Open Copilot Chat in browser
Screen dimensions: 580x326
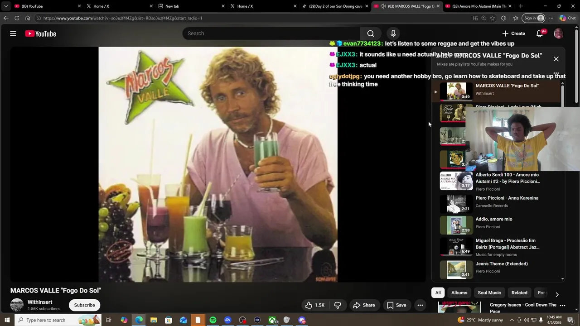pos(567,18)
